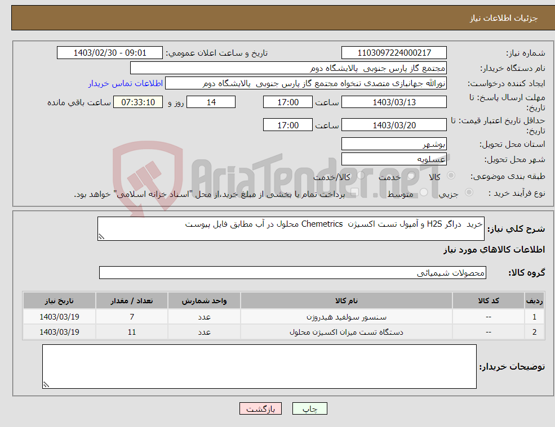
Task: Click the resize grip of buyer notes box
Action: (x=46, y=385)
